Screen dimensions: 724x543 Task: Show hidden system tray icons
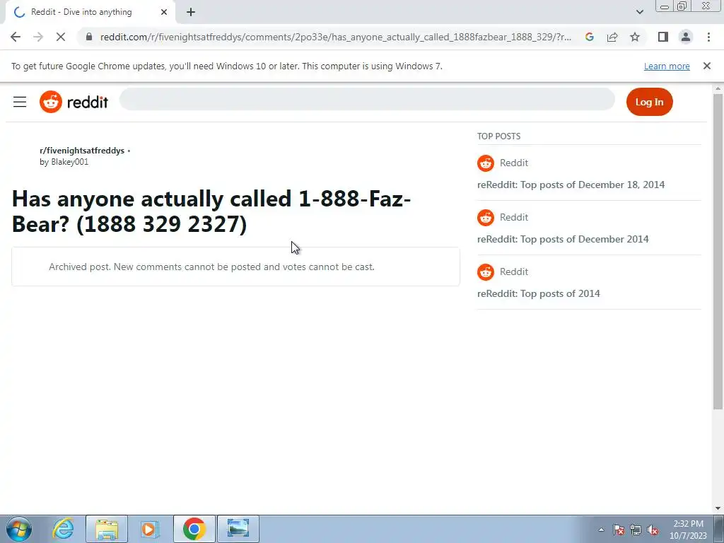point(601,530)
